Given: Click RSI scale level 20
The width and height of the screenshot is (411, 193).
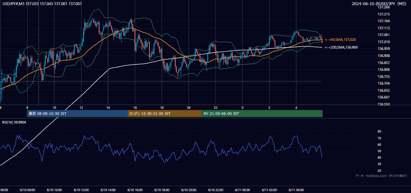Looking at the screenshot, I should point(379,170).
